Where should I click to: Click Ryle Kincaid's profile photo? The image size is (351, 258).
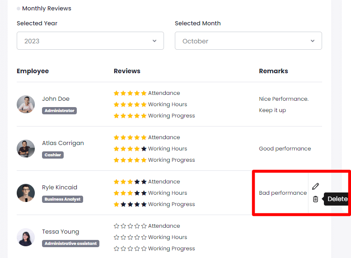point(26,193)
